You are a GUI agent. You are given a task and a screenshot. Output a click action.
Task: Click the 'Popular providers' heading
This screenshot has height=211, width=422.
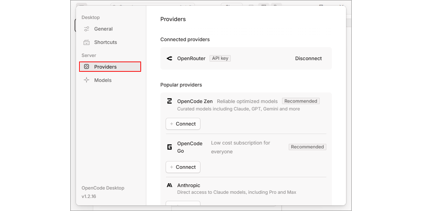point(181,85)
